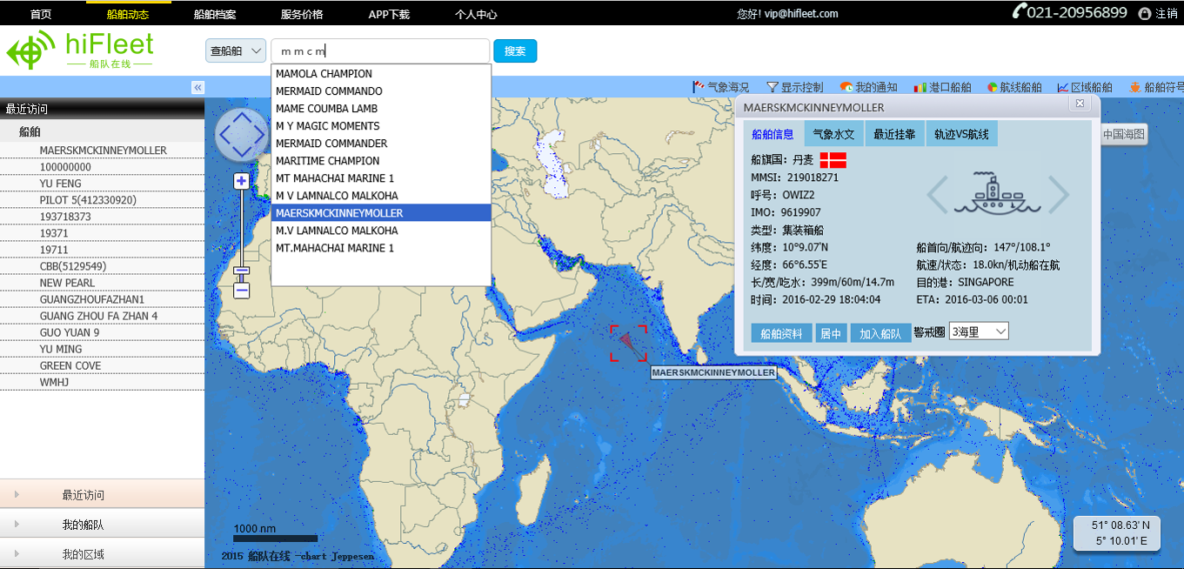Expand 我的船队 section in sidebar
The image size is (1184, 569).
(83, 525)
